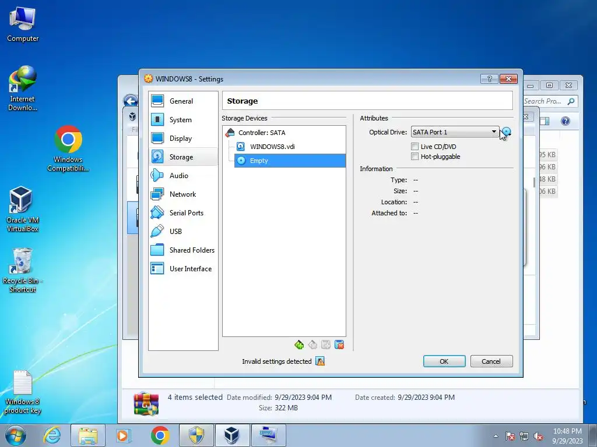Click the WinRAR archive icon in details pane
Image resolution: width=597 pixels, height=447 pixels.
tap(146, 403)
